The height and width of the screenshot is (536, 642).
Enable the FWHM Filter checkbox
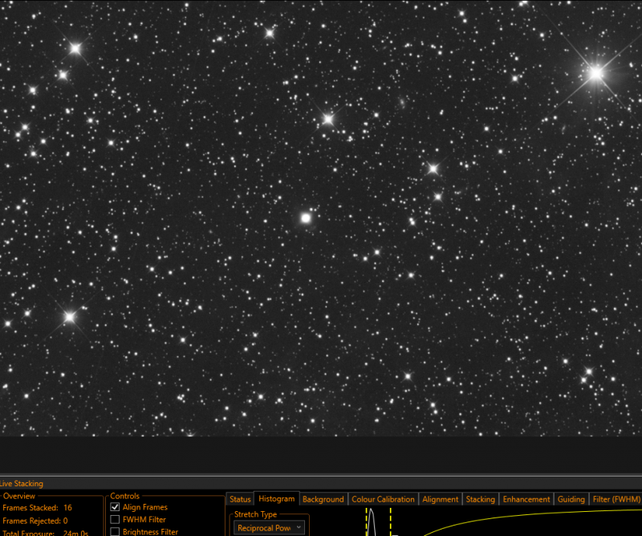(115, 520)
